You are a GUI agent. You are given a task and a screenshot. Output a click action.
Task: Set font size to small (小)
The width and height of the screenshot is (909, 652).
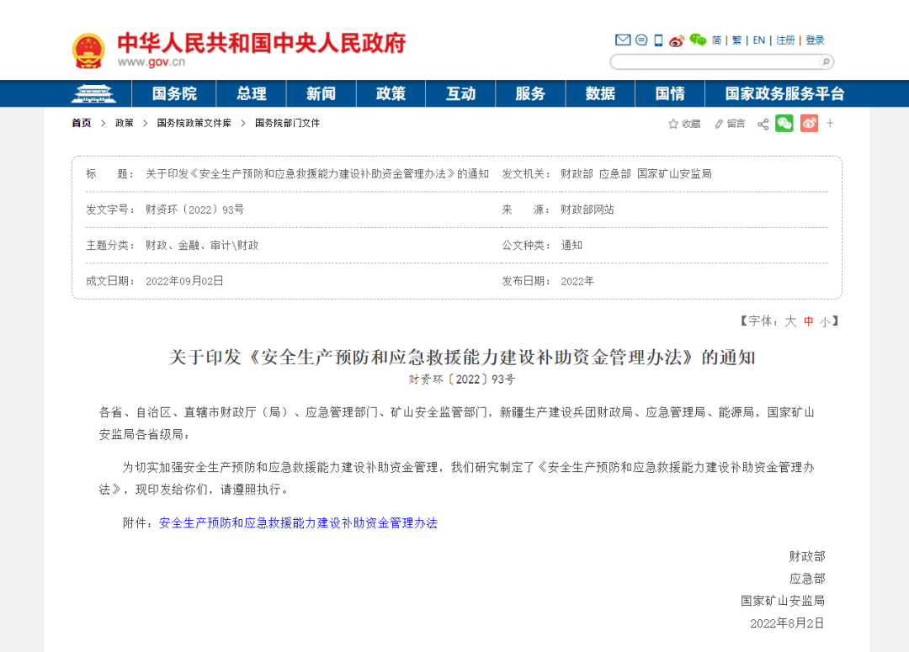pos(825,321)
